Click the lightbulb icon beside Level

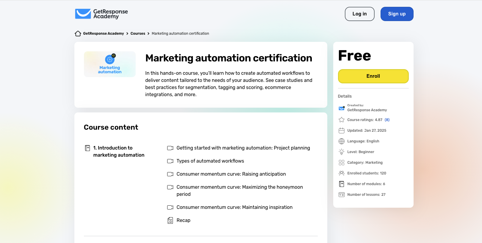coord(342,152)
